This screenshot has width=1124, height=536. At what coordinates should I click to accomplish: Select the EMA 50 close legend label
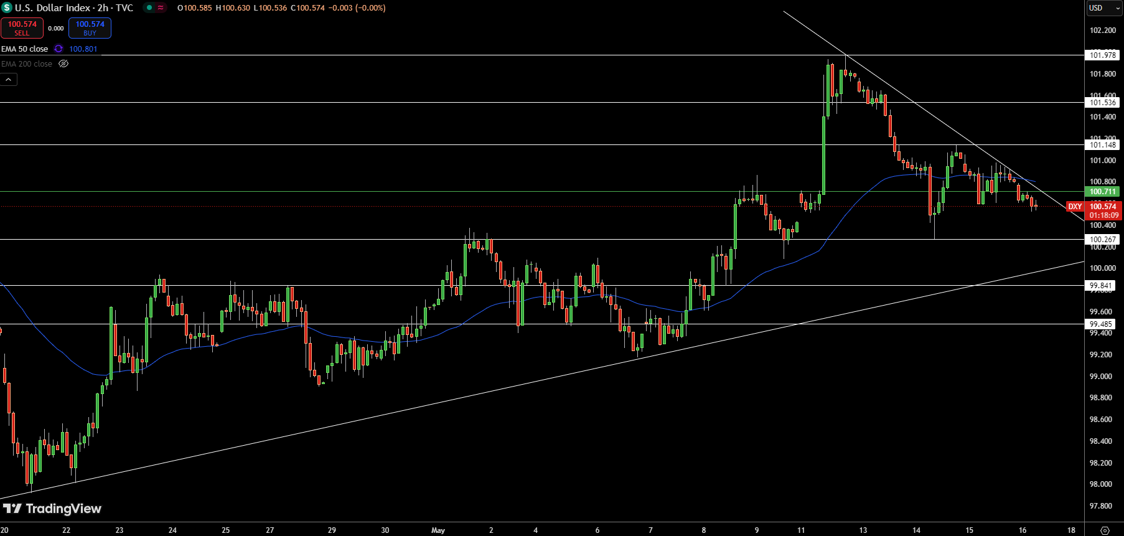coord(25,49)
